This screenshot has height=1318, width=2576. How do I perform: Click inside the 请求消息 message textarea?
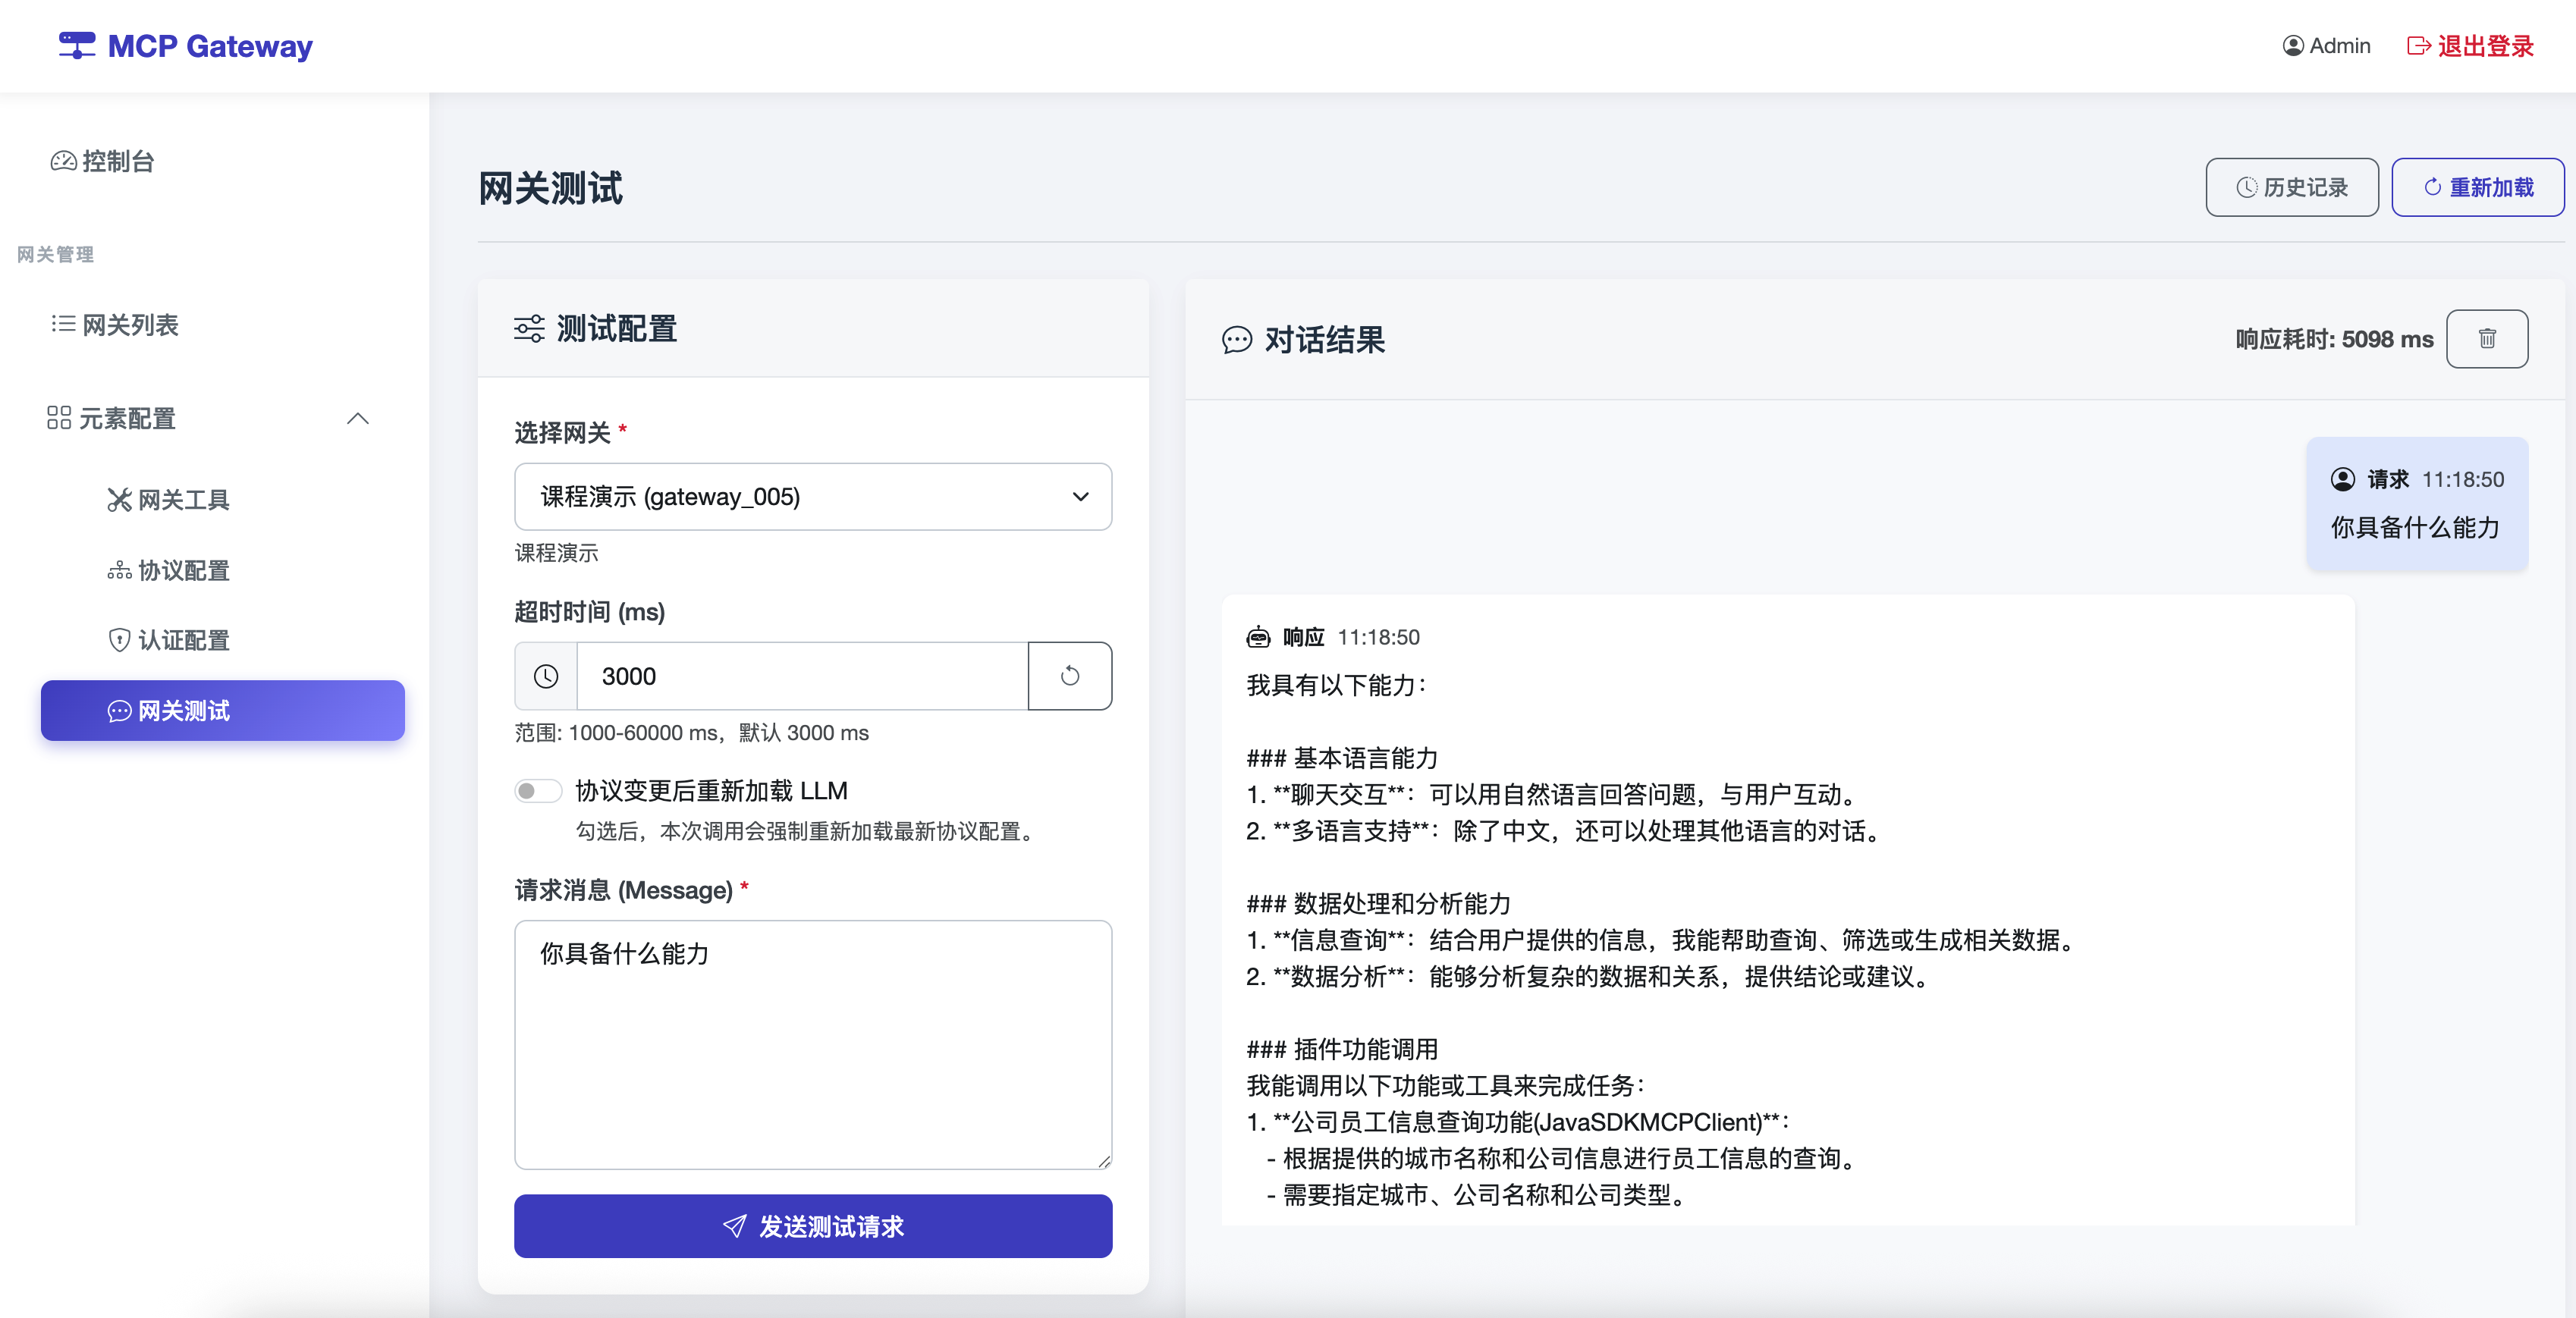pos(812,1044)
